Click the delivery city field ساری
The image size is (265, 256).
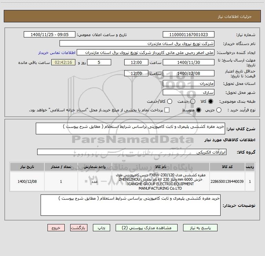189,92
